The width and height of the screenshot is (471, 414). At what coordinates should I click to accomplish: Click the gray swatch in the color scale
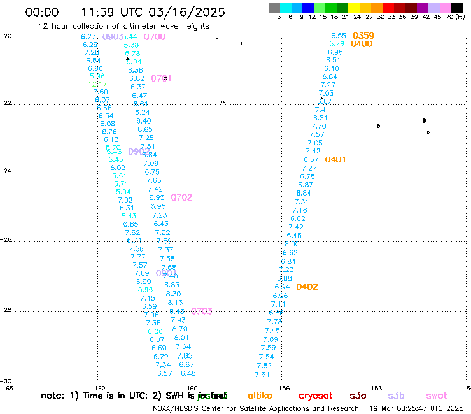pyautogui.click(x=274, y=8)
